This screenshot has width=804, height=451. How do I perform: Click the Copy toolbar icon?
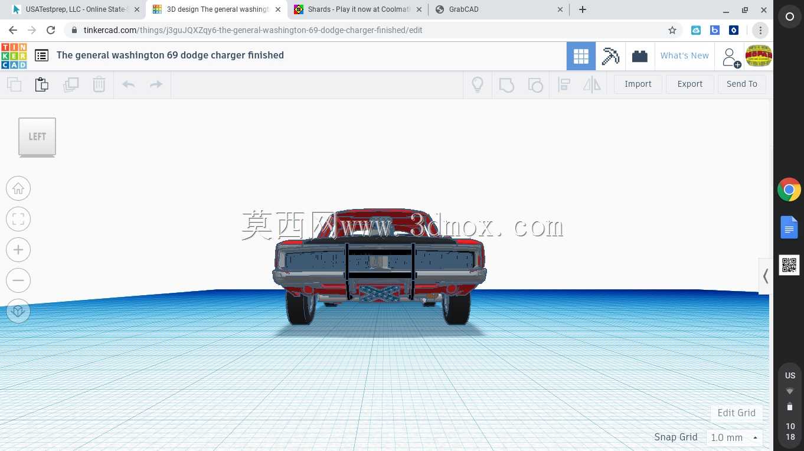(x=14, y=84)
